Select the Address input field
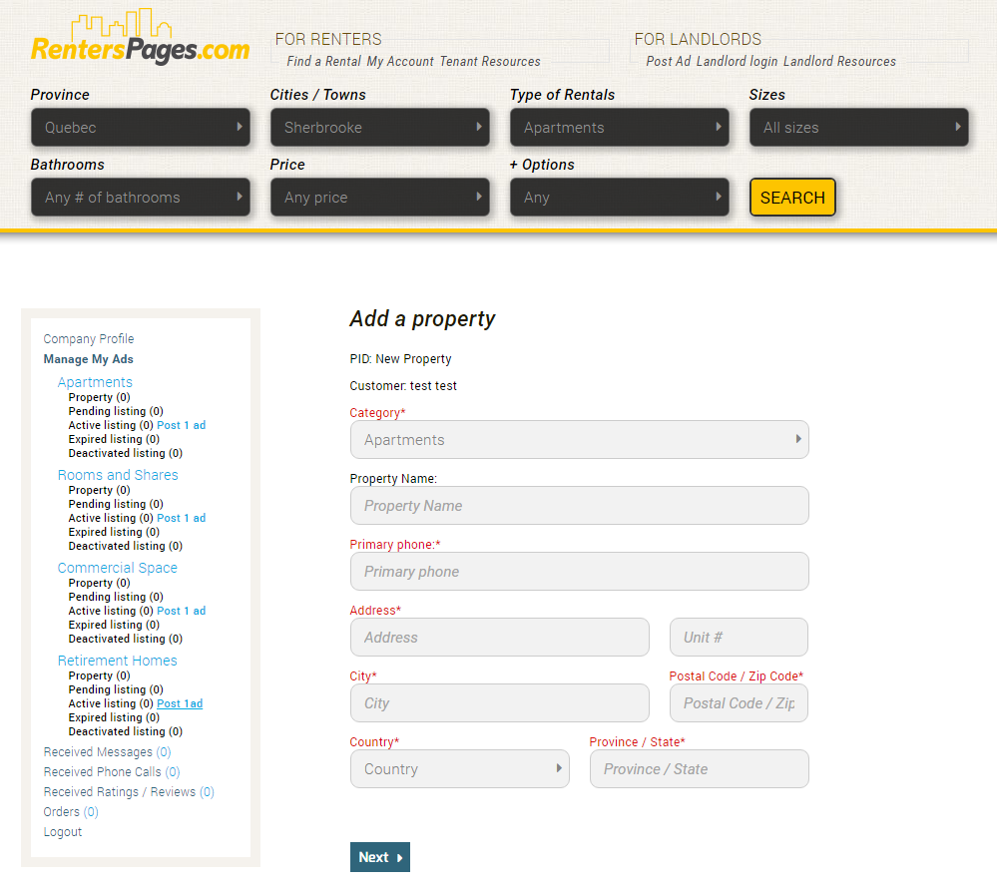 pyautogui.click(x=500, y=637)
